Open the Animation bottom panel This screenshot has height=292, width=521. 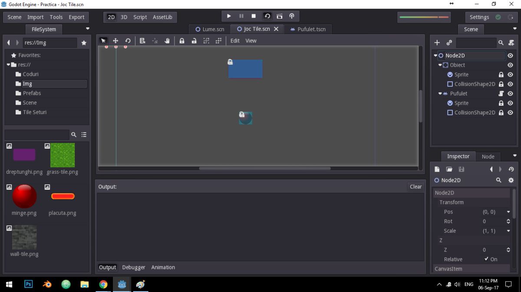[163, 267]
